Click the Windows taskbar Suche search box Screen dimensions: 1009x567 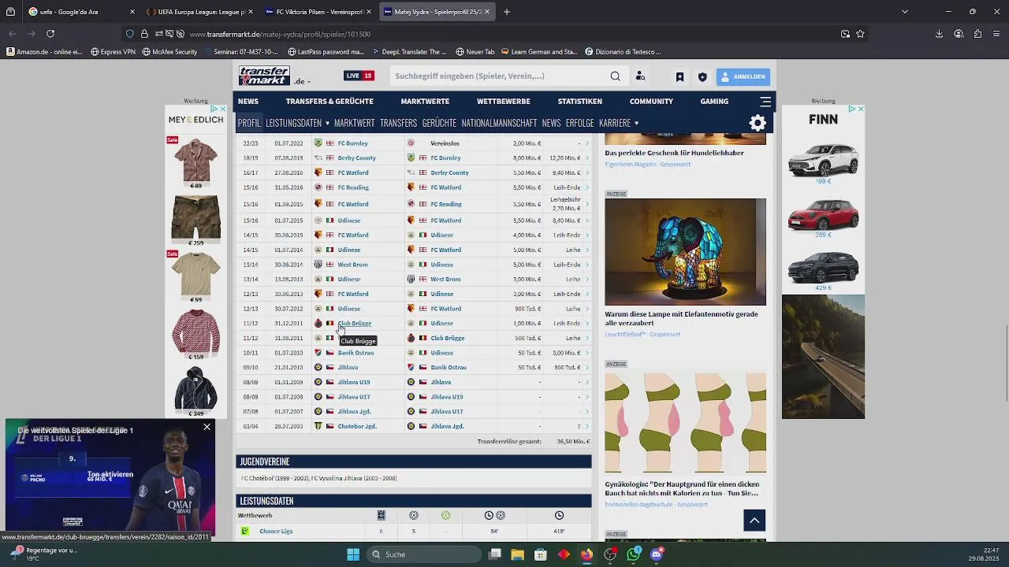point(424,554)
